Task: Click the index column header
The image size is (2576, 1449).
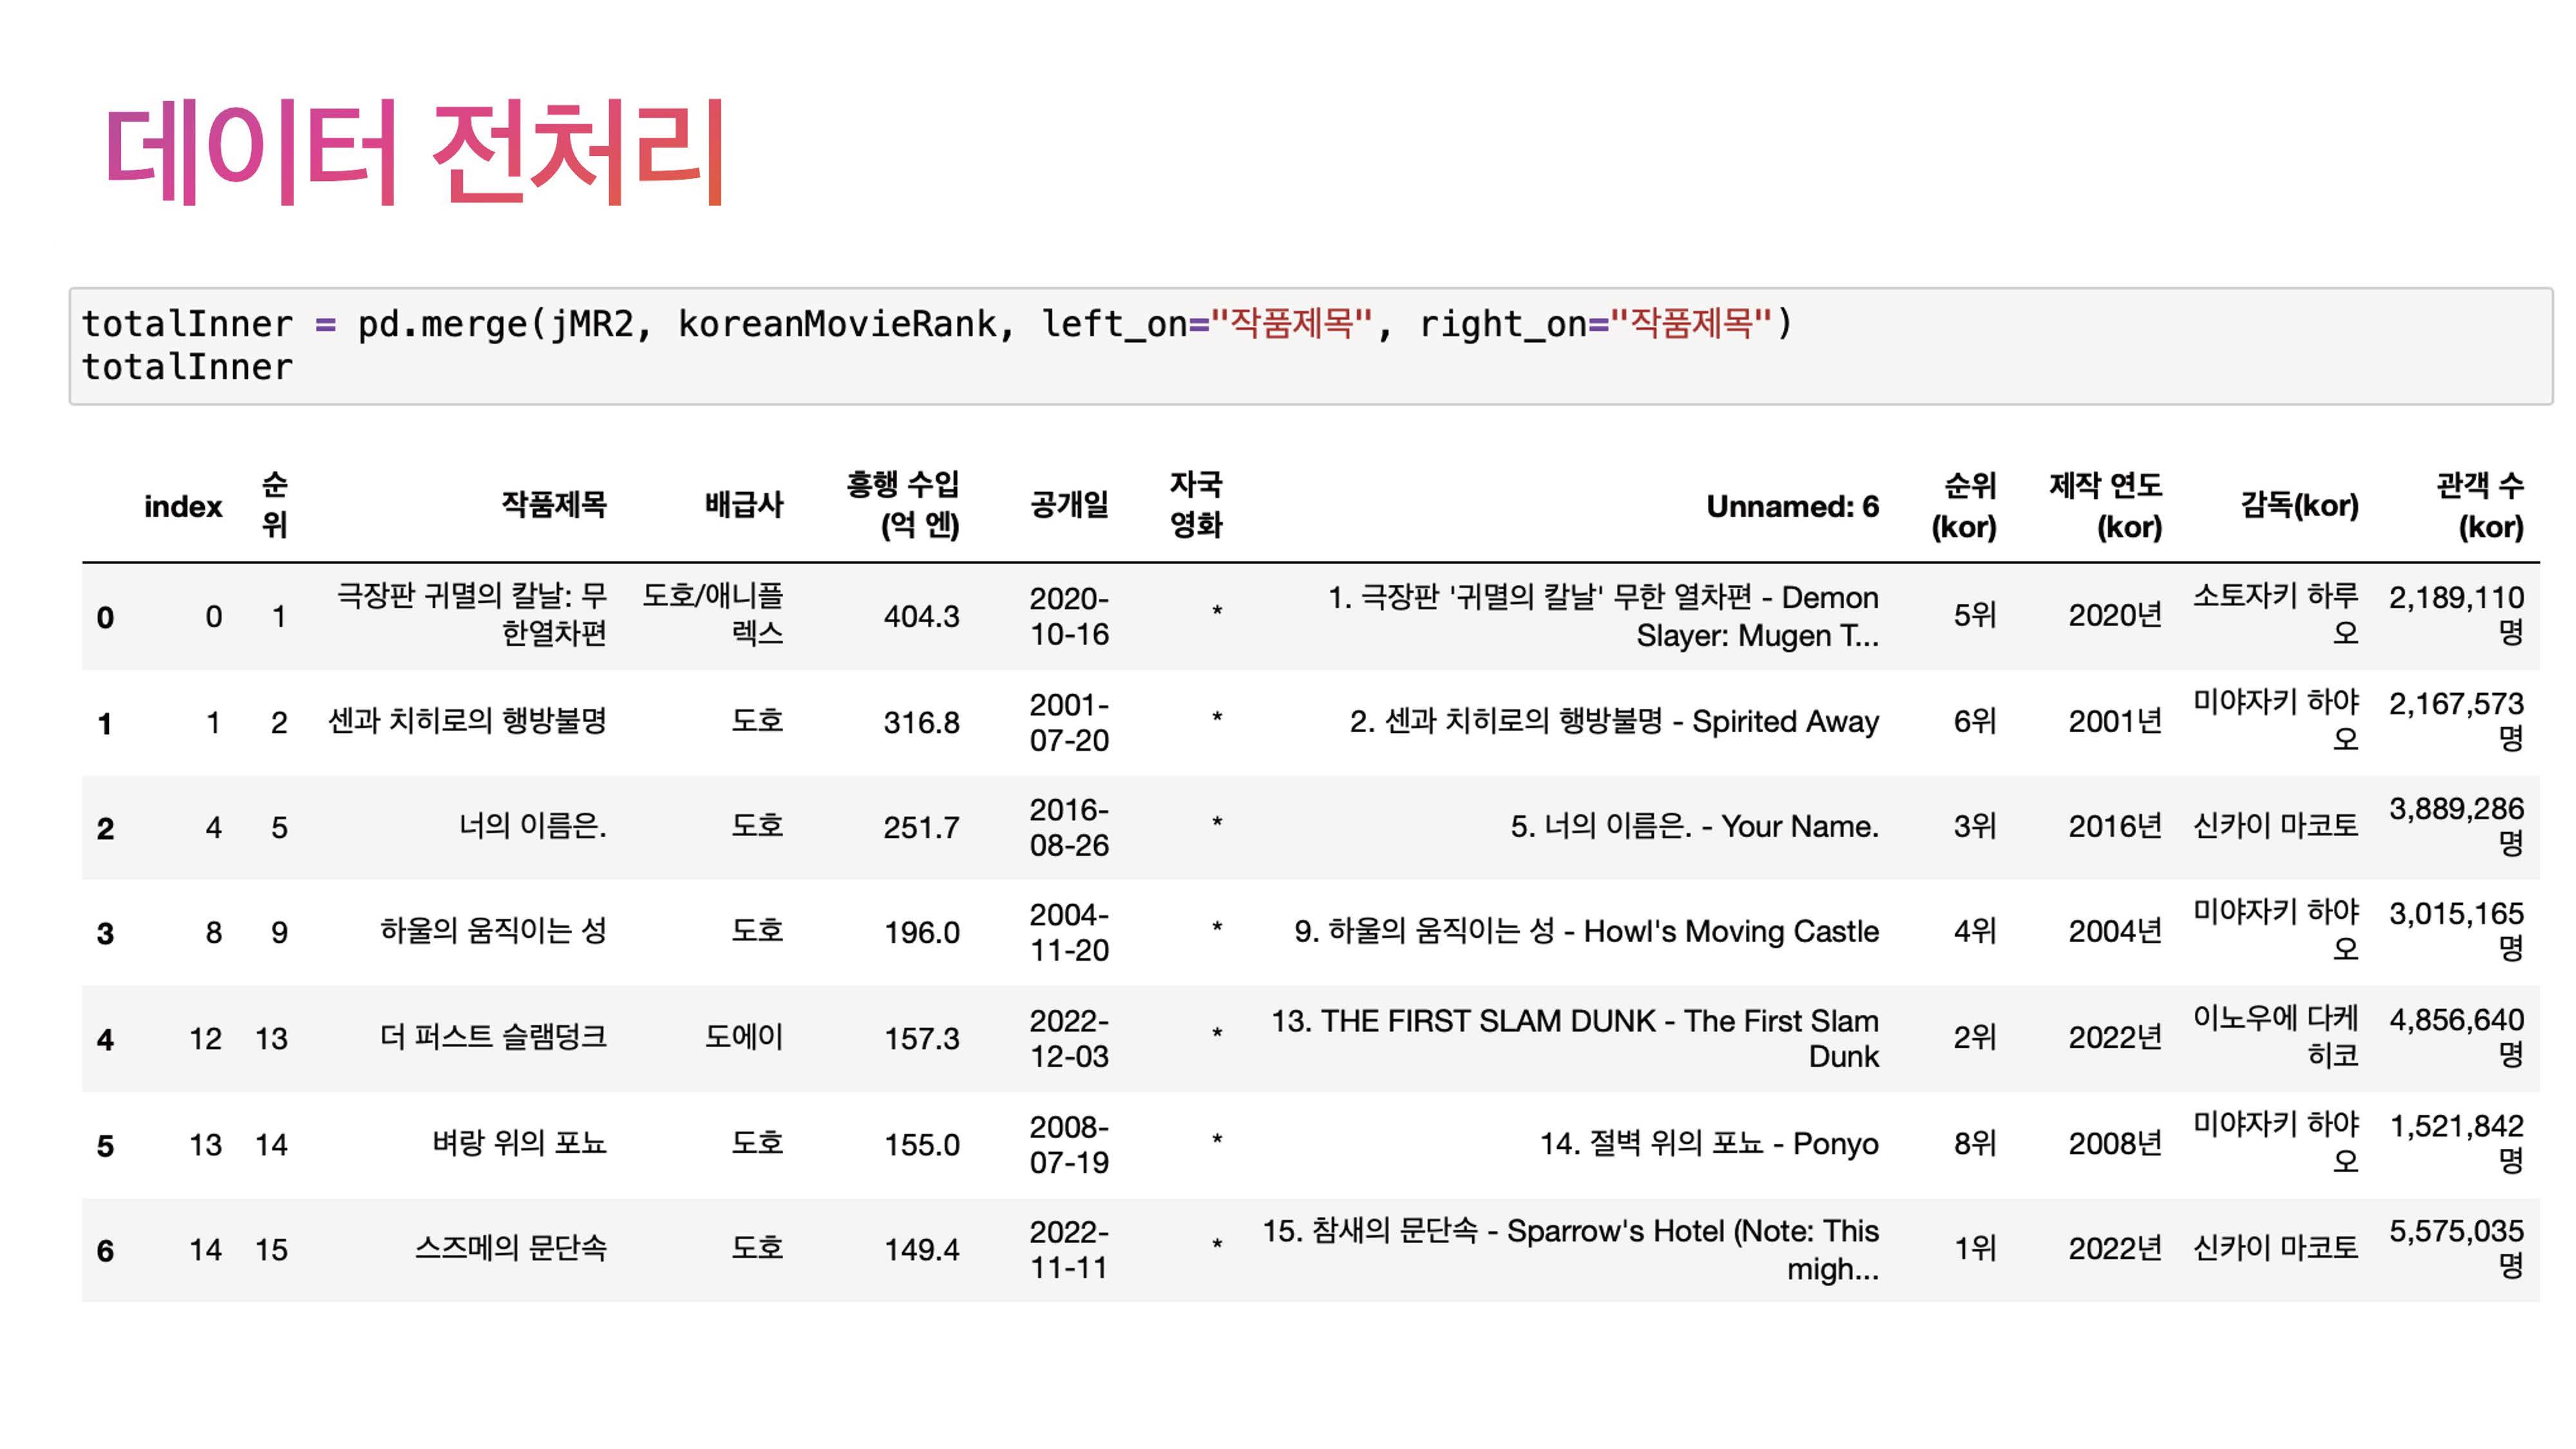Action: tap(183, 507)
